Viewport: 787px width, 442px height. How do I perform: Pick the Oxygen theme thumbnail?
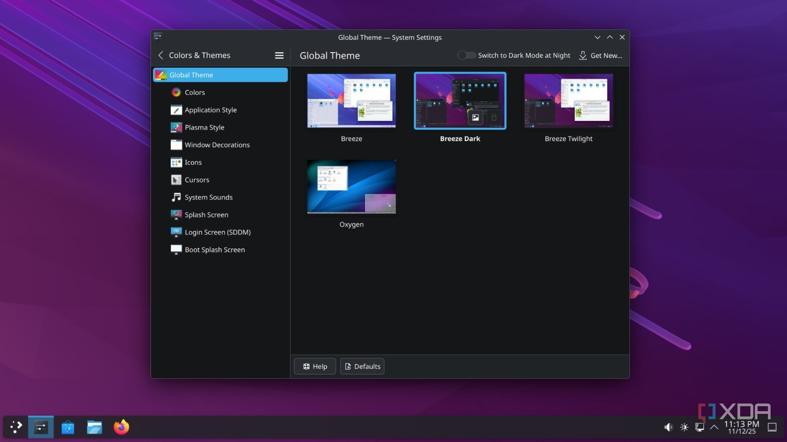(x=352, y=187)
